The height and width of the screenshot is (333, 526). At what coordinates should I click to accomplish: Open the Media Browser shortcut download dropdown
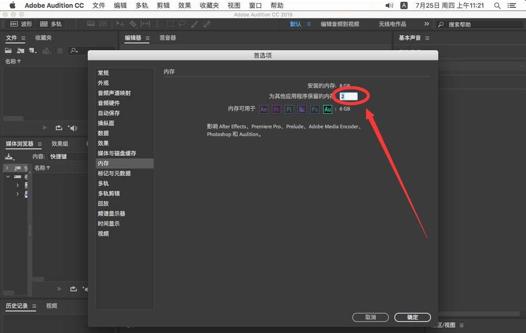click(9, 157)
